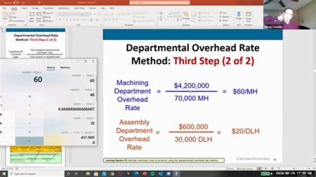Open the Windows Start menu
316x177 pixels.
[4, 174]
